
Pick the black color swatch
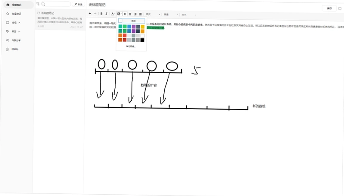[x=142, y=40]
